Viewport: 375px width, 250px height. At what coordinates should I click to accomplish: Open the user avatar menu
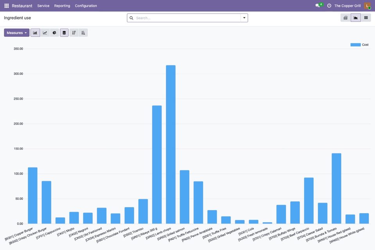[x=367, y=6]
